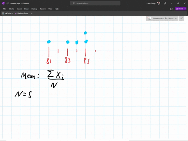Image resolution: width=188 pixels, height=141 pixels.
Task: Select the Medium Eraser tool
Action: tap(22, 13)
